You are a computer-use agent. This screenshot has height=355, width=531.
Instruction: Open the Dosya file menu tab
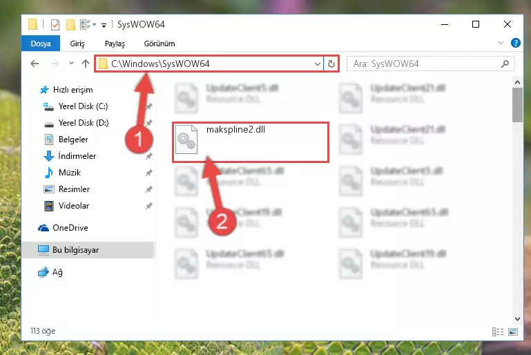click(x=41, y=44)
